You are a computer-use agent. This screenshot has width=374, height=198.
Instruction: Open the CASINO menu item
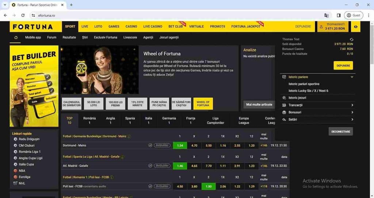(x=131, y=27)
